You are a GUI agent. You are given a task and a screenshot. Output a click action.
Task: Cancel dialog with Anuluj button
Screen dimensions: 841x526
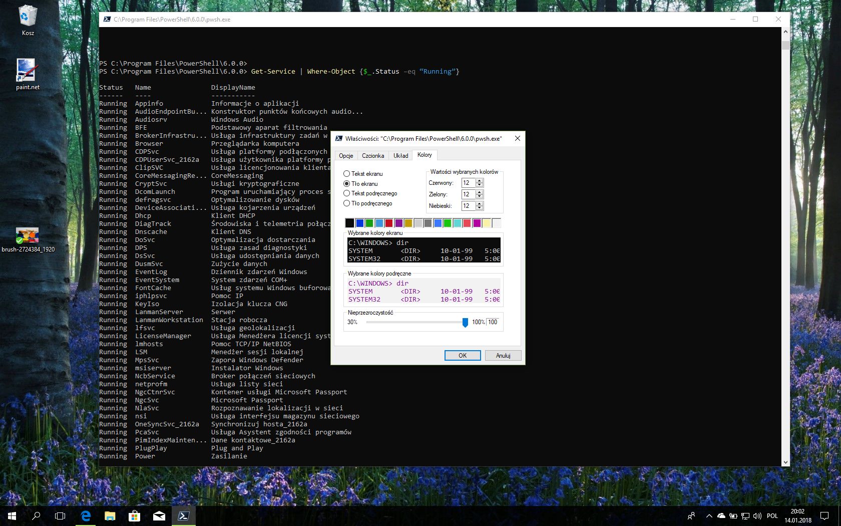click(x=503, y=355)
